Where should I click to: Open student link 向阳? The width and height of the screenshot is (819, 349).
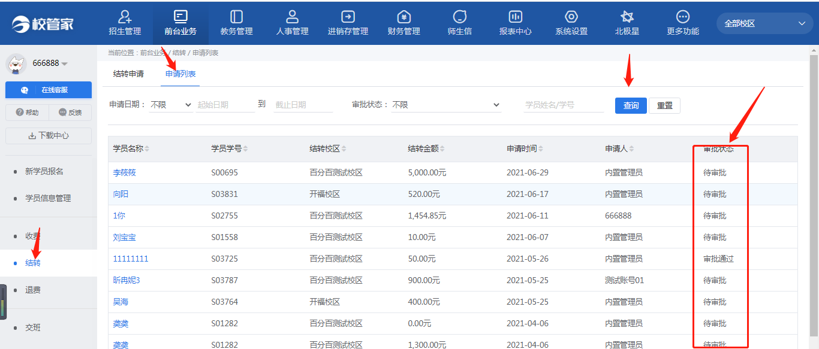pyautogui.click(x=121, y=194)
